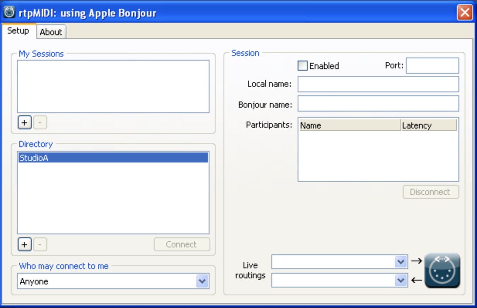The height and width of the screenshot is (308, 477).
Task: Switch to the Setup tab
Action: click(x=18, y=31)
